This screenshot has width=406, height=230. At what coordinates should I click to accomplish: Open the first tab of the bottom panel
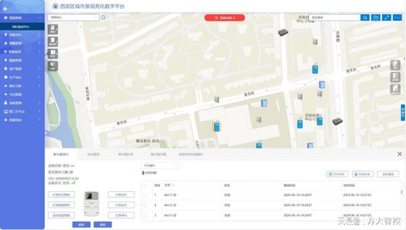[61, 154]
